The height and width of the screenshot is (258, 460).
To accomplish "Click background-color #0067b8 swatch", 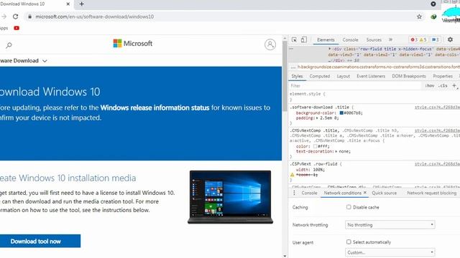I will point(341,113).
